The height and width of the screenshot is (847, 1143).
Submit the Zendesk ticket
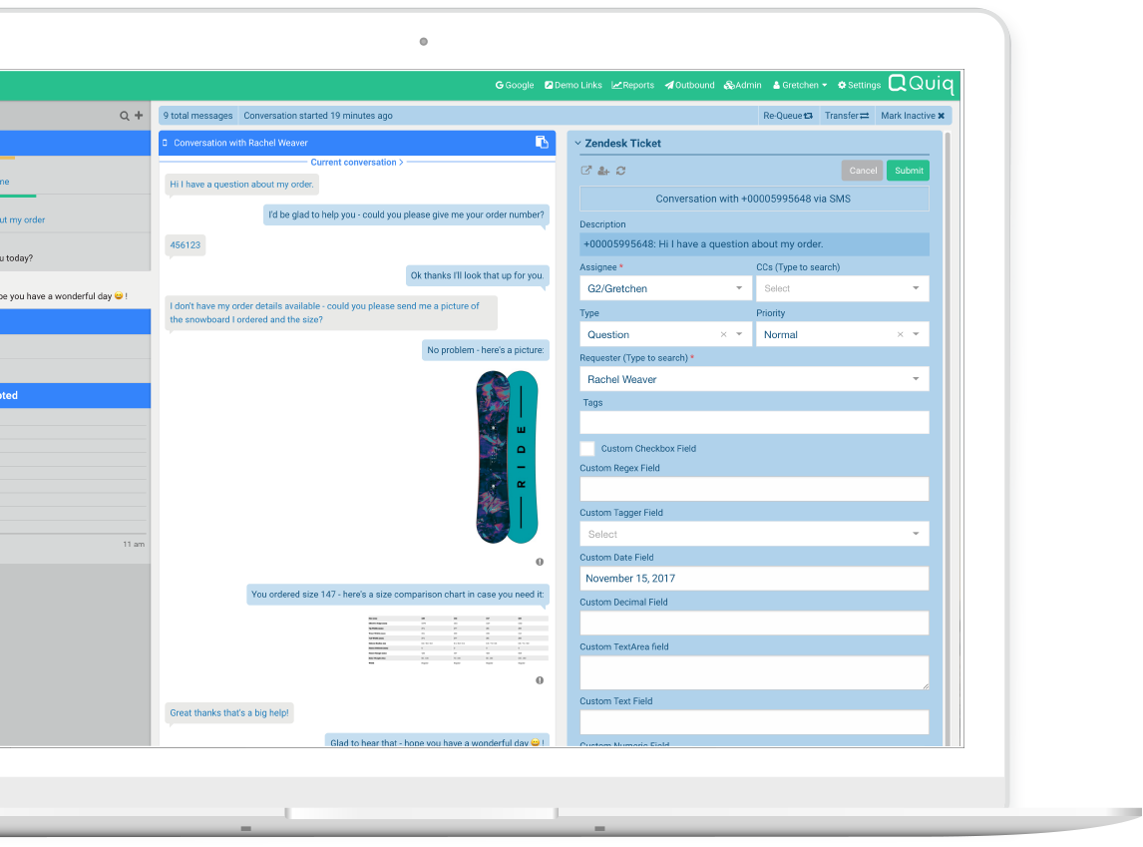pyautogui.click(x=909, y=171)
